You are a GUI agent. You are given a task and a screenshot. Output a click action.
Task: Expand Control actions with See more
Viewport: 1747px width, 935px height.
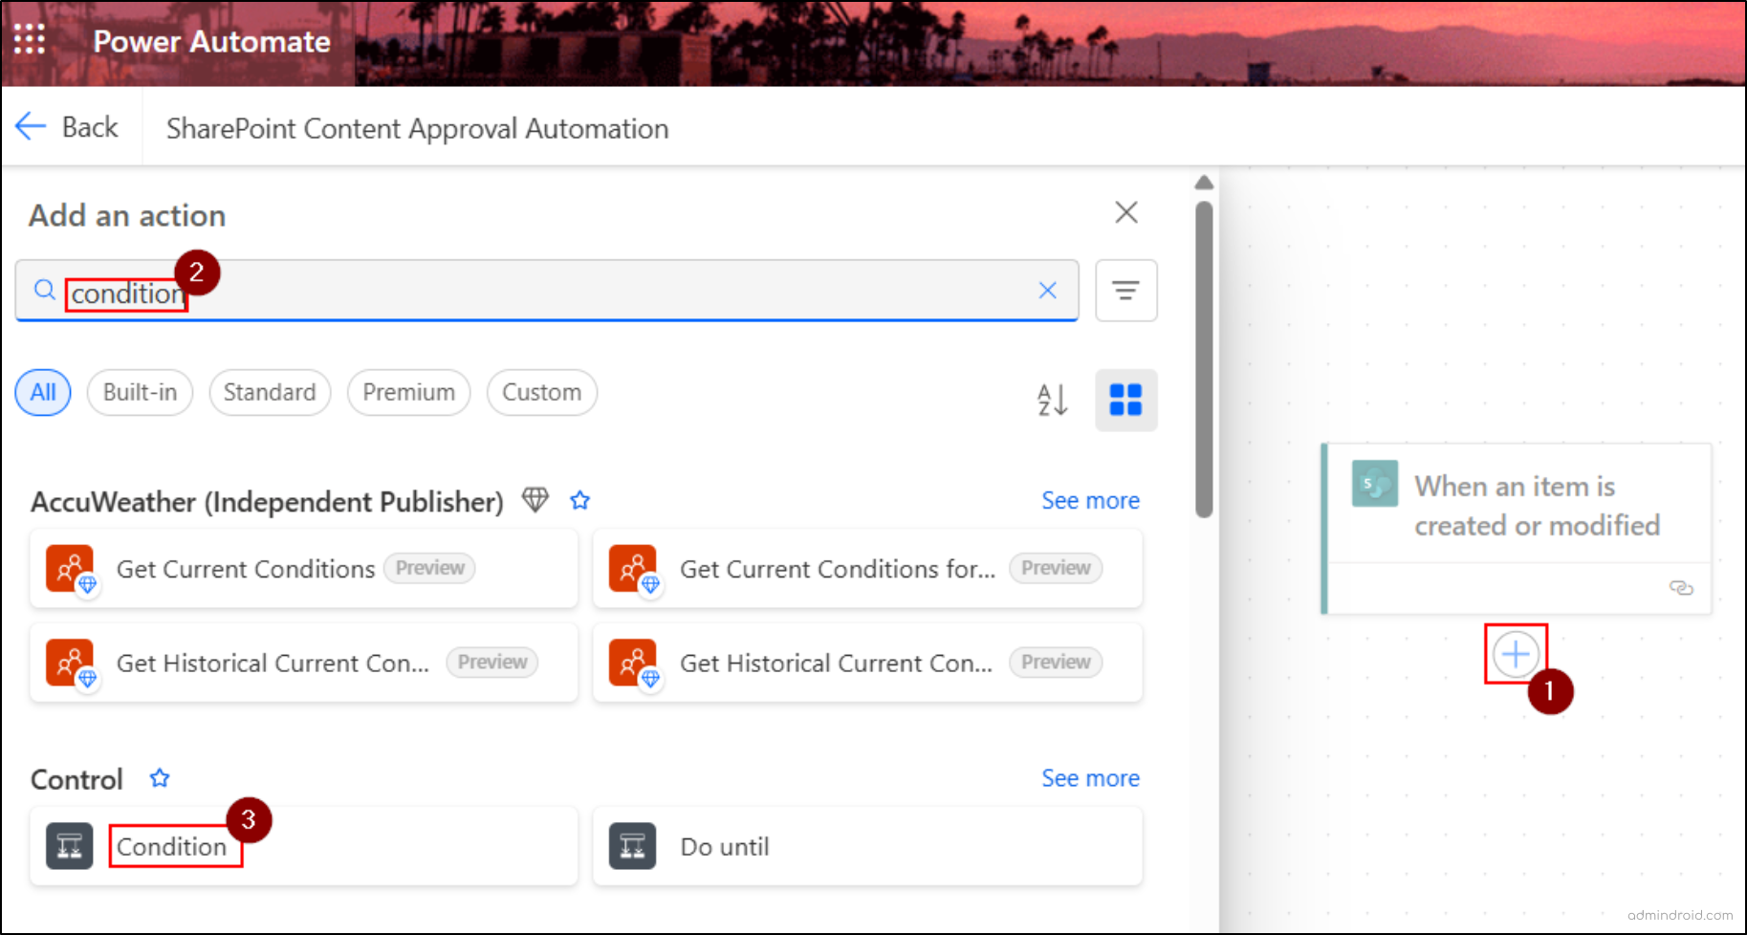1090,777
